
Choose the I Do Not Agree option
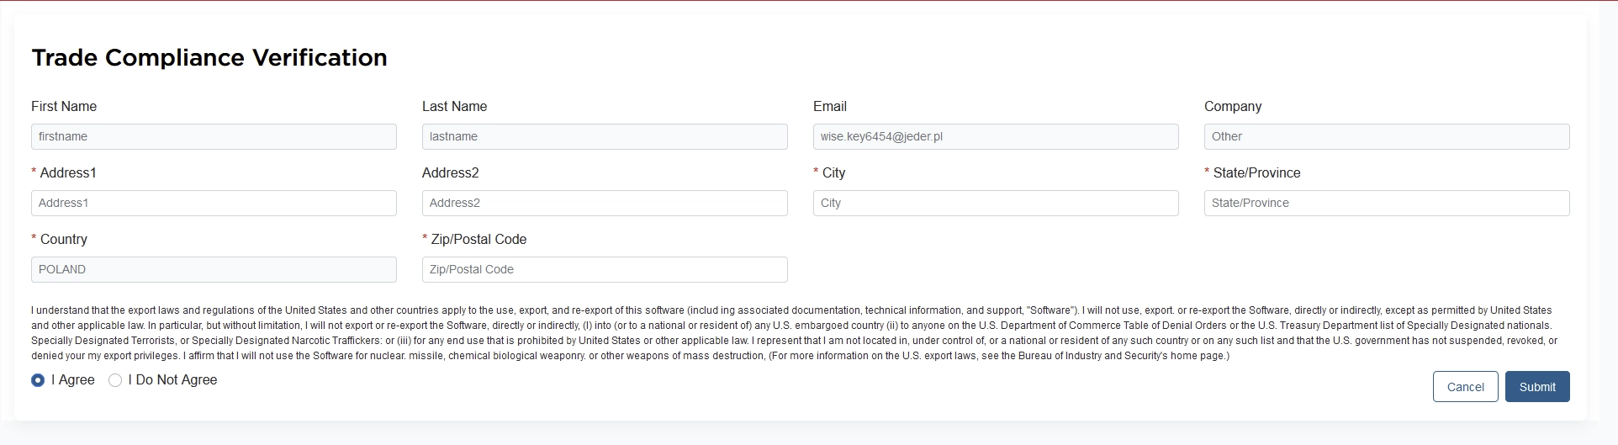pos(115,380)
